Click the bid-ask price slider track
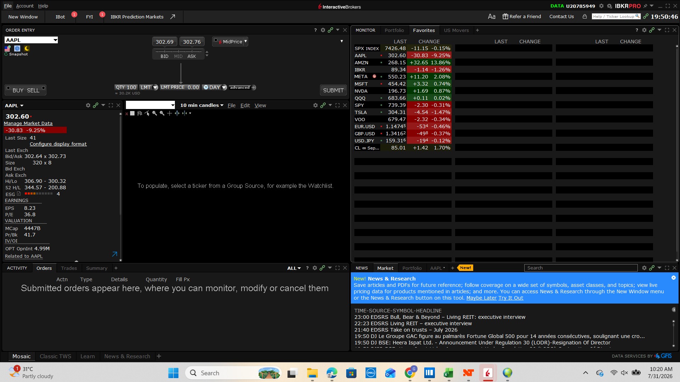The width and height of the screenshot is (680, 382). [178, 51]
